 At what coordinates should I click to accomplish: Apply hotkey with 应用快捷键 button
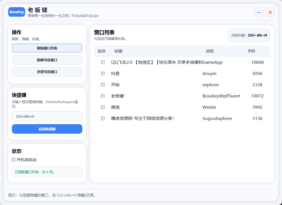pyautogui.click(x=47, y=129)
